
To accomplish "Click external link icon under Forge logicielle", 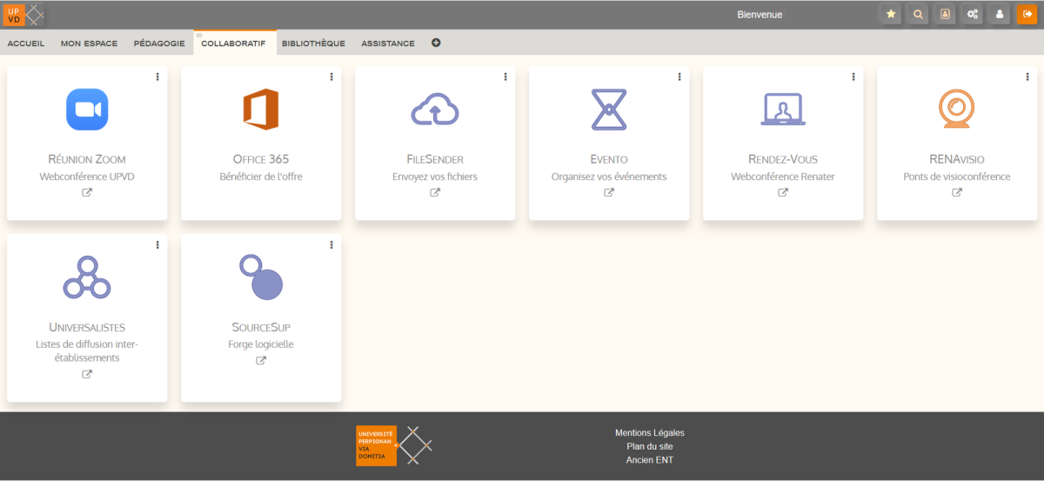I will 261,361.
